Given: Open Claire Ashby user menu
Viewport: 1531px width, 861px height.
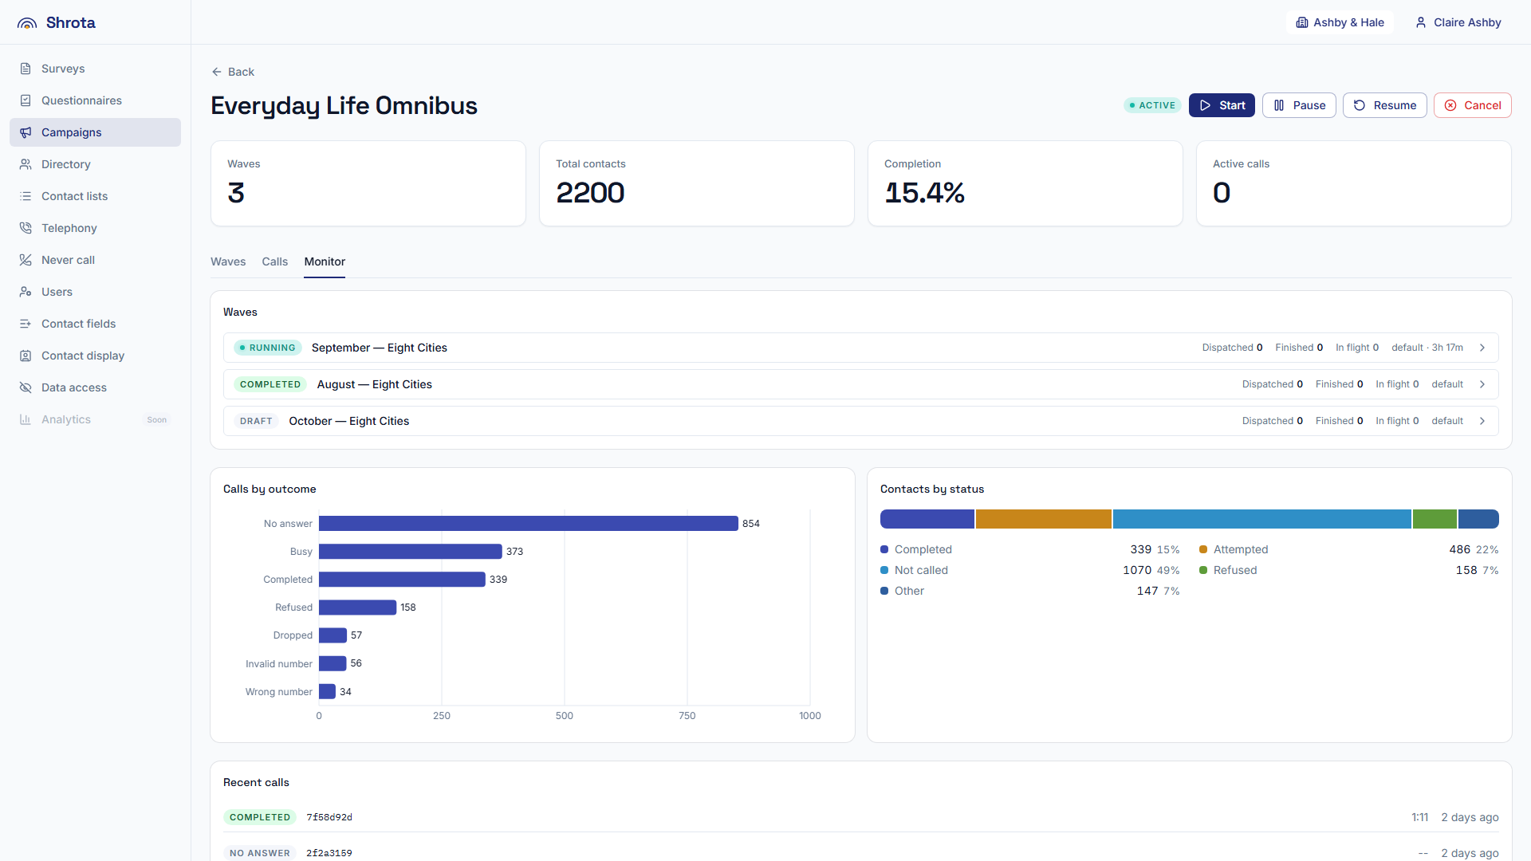Looking at the screenshot, I should click(1458, 22).
